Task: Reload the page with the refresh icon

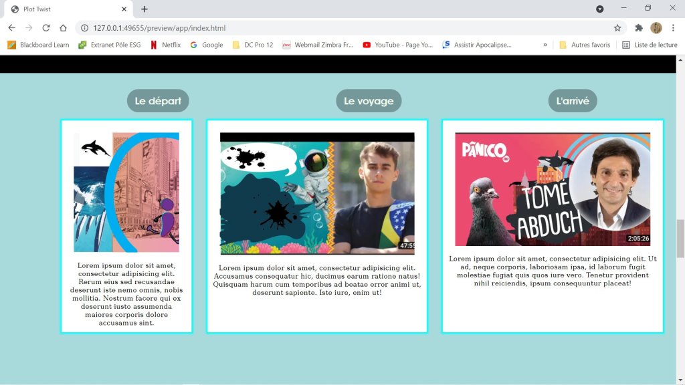Action: click(45, 28)
